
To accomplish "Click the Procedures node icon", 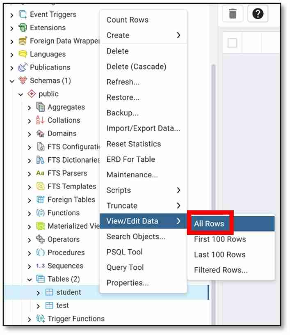I will click(x=40, y=252).
